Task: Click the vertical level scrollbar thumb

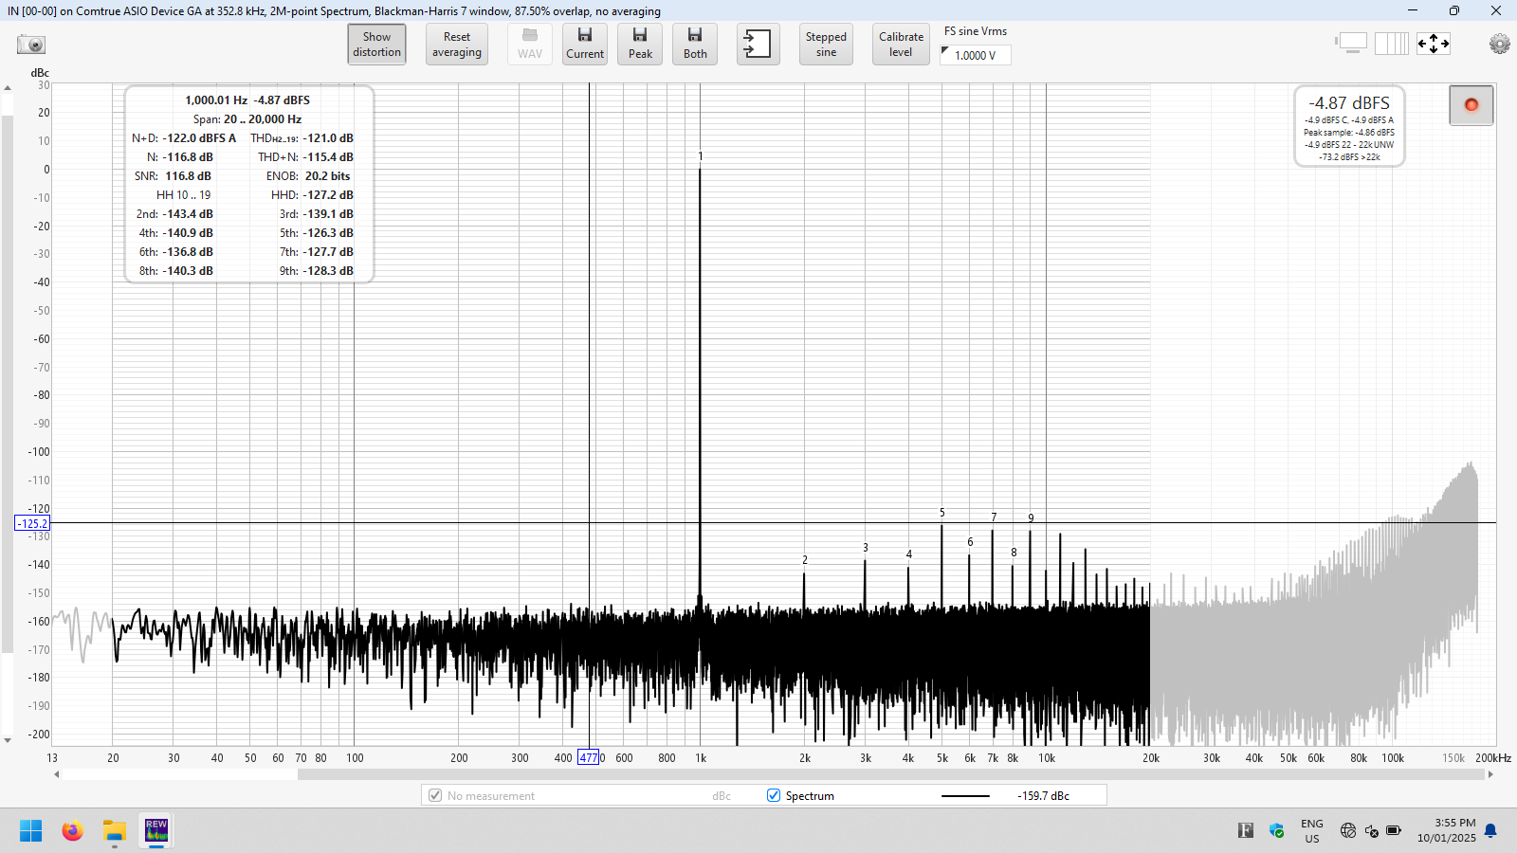Action: pos(8,384)
